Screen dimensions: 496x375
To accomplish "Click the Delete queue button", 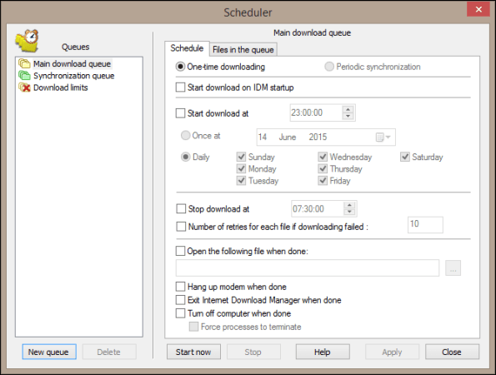I will pos(109,352).
